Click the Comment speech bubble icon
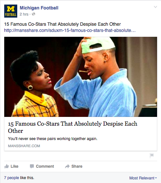 32,166
